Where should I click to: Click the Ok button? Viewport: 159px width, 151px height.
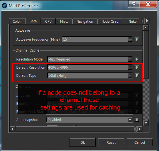(x=82, y=142)
